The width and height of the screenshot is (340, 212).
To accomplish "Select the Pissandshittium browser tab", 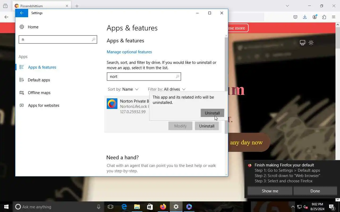I will click(x=41, y=6).
